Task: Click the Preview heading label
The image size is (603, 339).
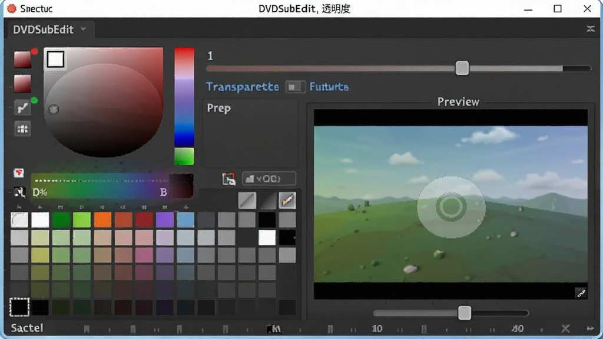Action: coord(458,102)
